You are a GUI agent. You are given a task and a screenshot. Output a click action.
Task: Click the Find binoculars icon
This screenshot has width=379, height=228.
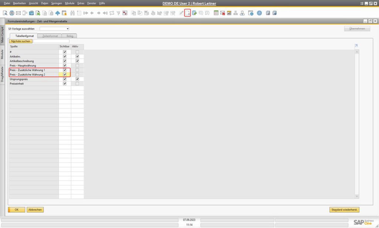click(x=72, y=13)
